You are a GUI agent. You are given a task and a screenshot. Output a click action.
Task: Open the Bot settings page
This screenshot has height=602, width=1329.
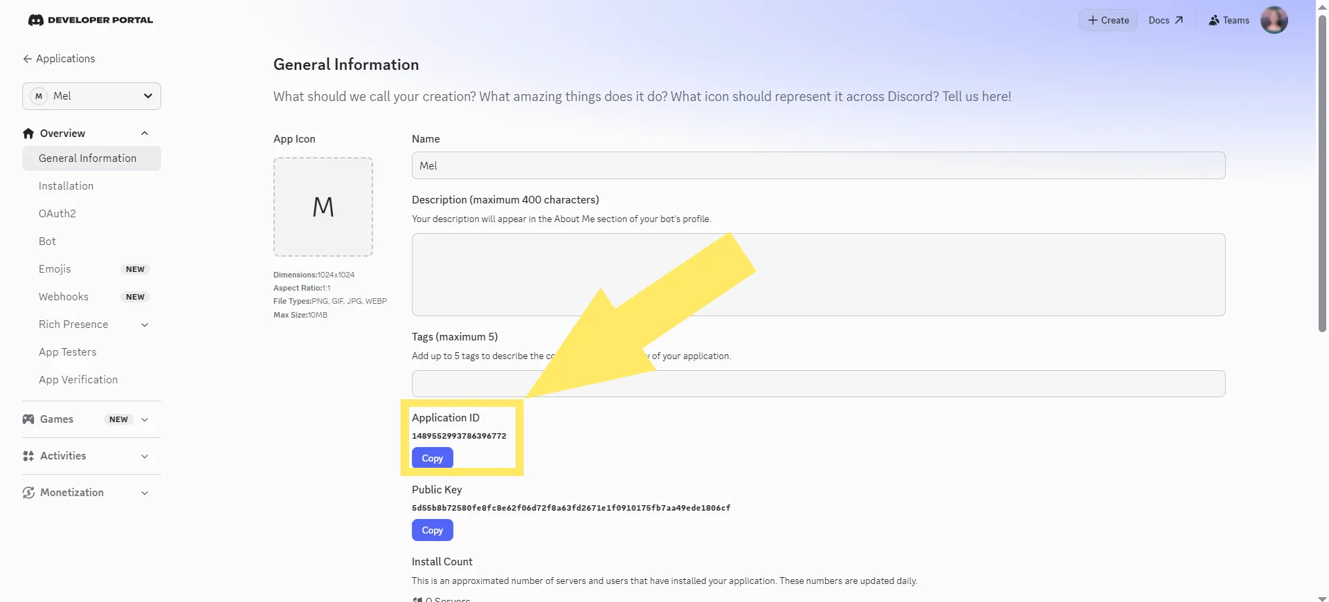pos(47,241)
